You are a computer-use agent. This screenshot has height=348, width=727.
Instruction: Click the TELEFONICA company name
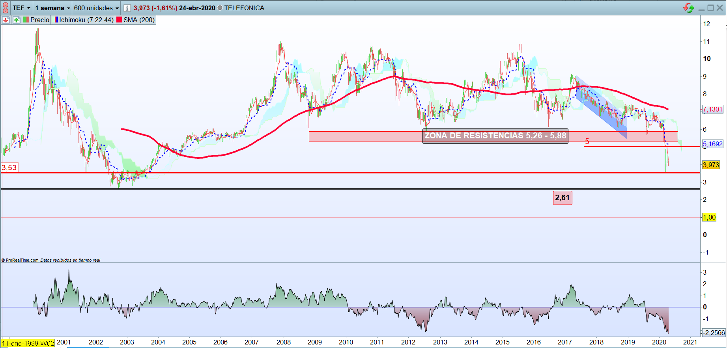245,8
